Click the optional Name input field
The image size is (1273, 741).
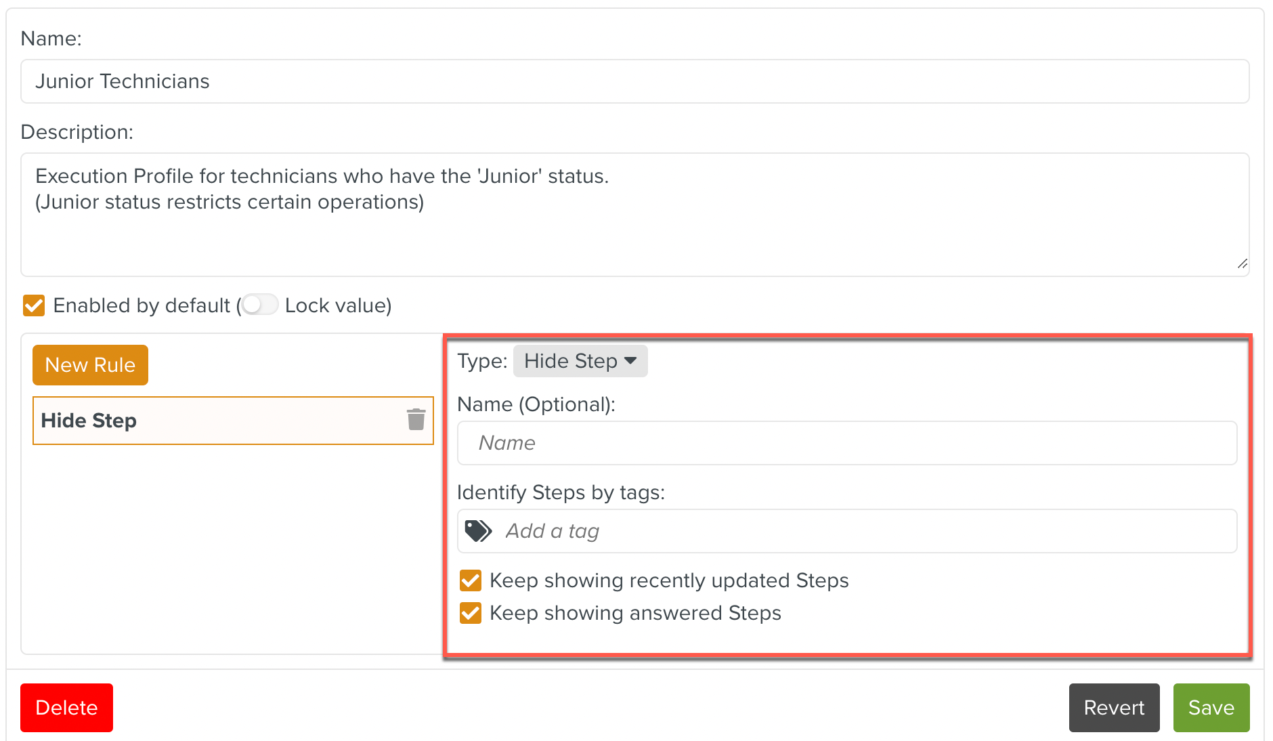(x=846, y=443)
